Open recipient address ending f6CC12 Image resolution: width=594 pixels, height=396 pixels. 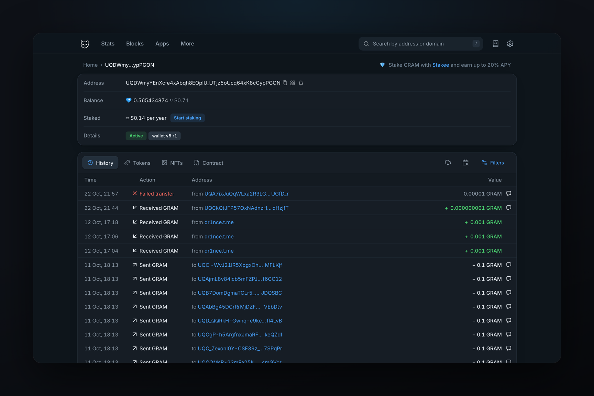pyautogui.click(x=240, y=279)
